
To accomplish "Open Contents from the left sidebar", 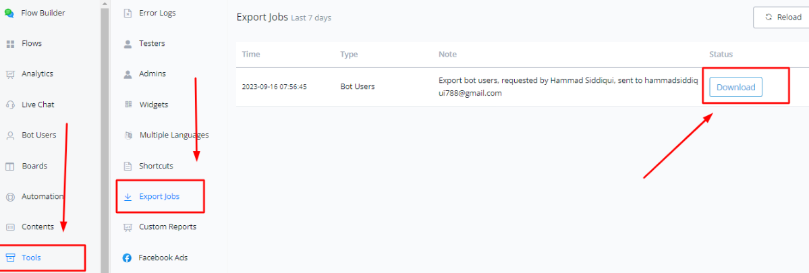I will 37,227.
